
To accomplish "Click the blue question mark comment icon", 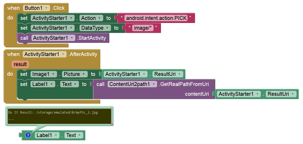I will tap(28, 135).
